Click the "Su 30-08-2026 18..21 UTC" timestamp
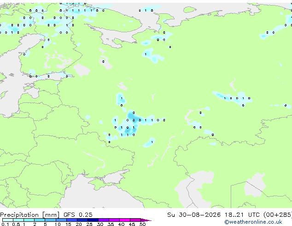 pos(213,215)
